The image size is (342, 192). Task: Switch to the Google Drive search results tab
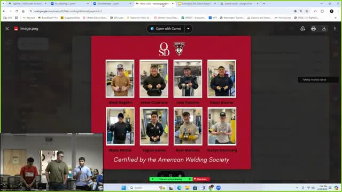pyautogui.click(x=239, y=4)
